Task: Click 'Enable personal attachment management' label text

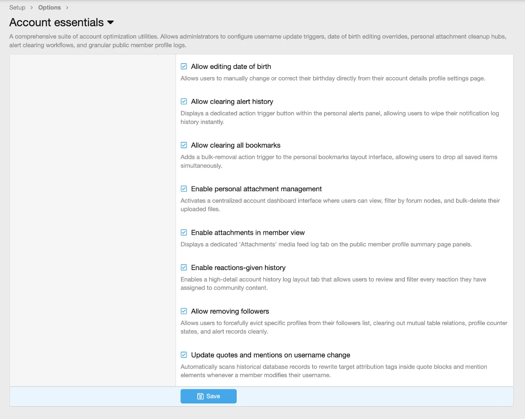Action: click(x=256, y=189)
